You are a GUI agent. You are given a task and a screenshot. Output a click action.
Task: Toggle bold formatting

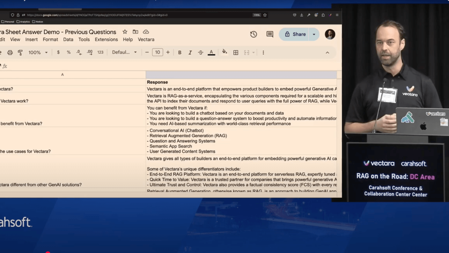(x=180, y=52)
